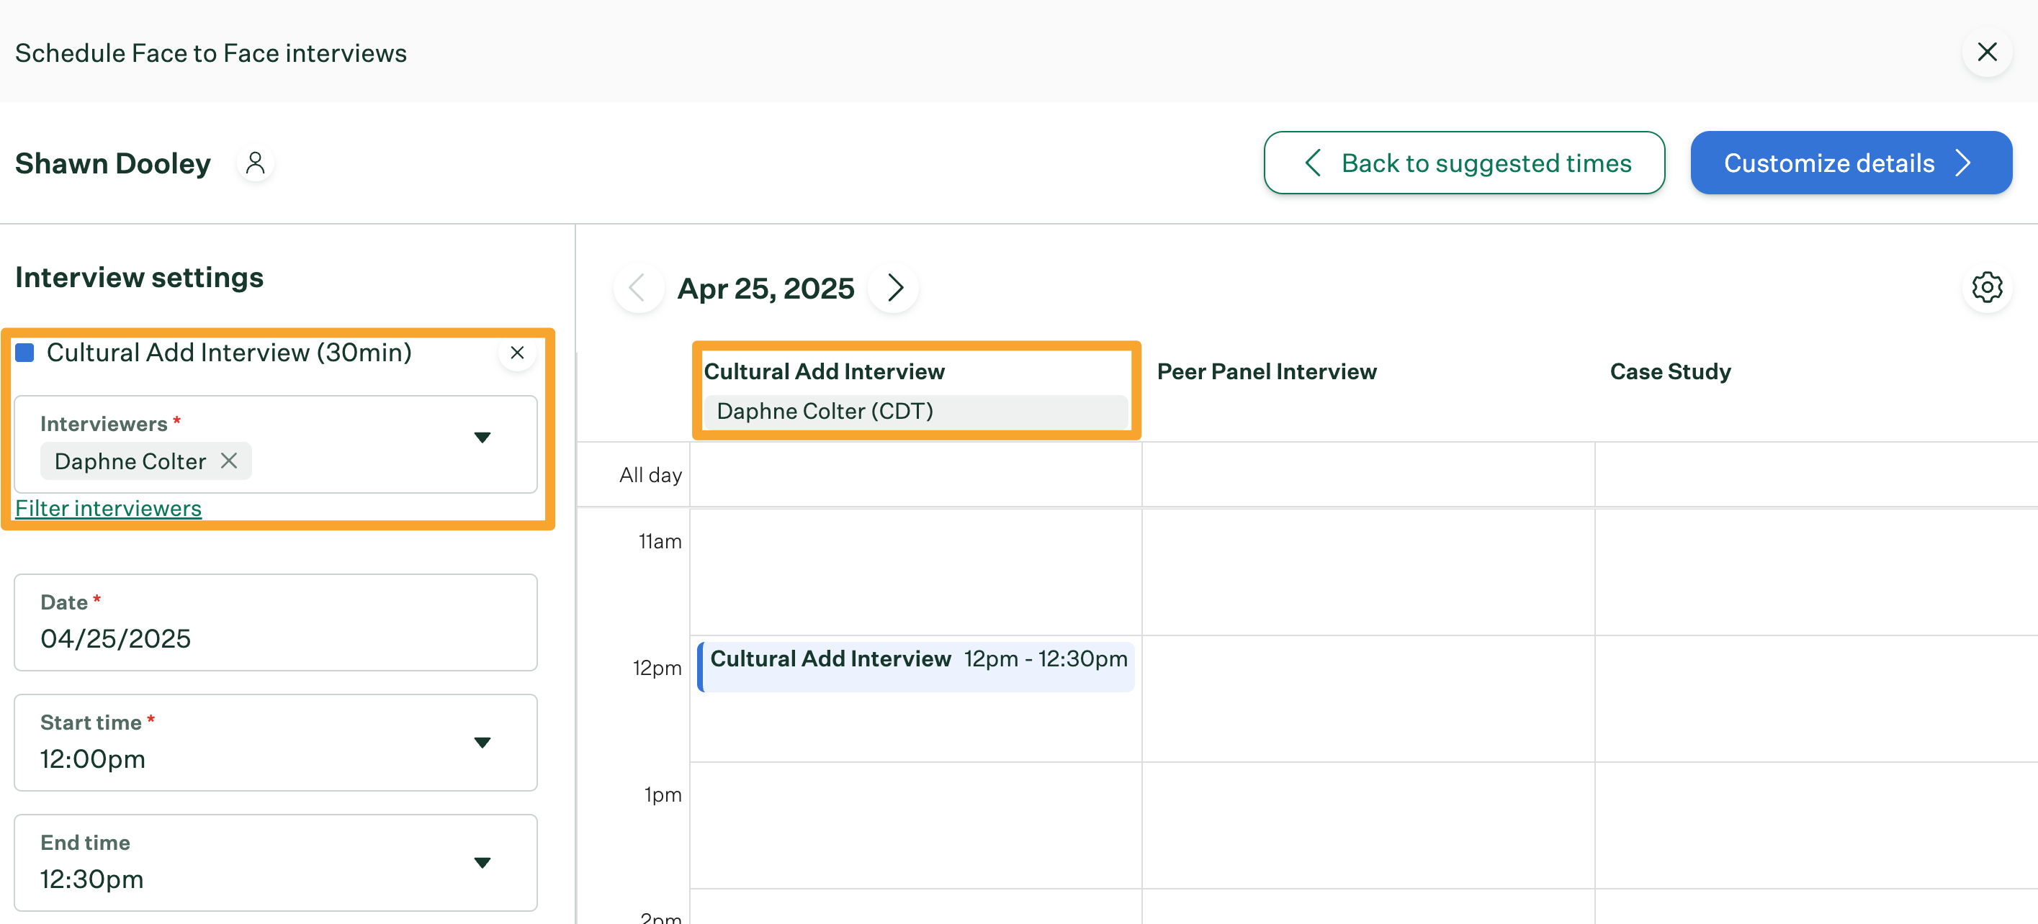Click the Cultural Add Interview column header
This screenshot has height=924, width=2038.
pos(825,371)
